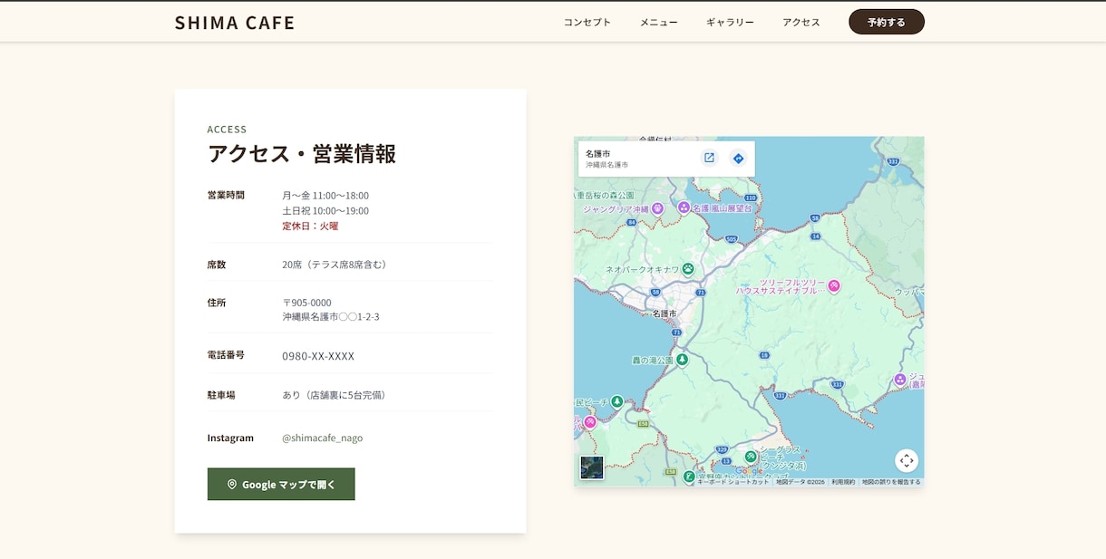Click the purple marker at map's right edge
This screenshot has width=1106, height=559.
pyautogui.click(x=900, y=379)
